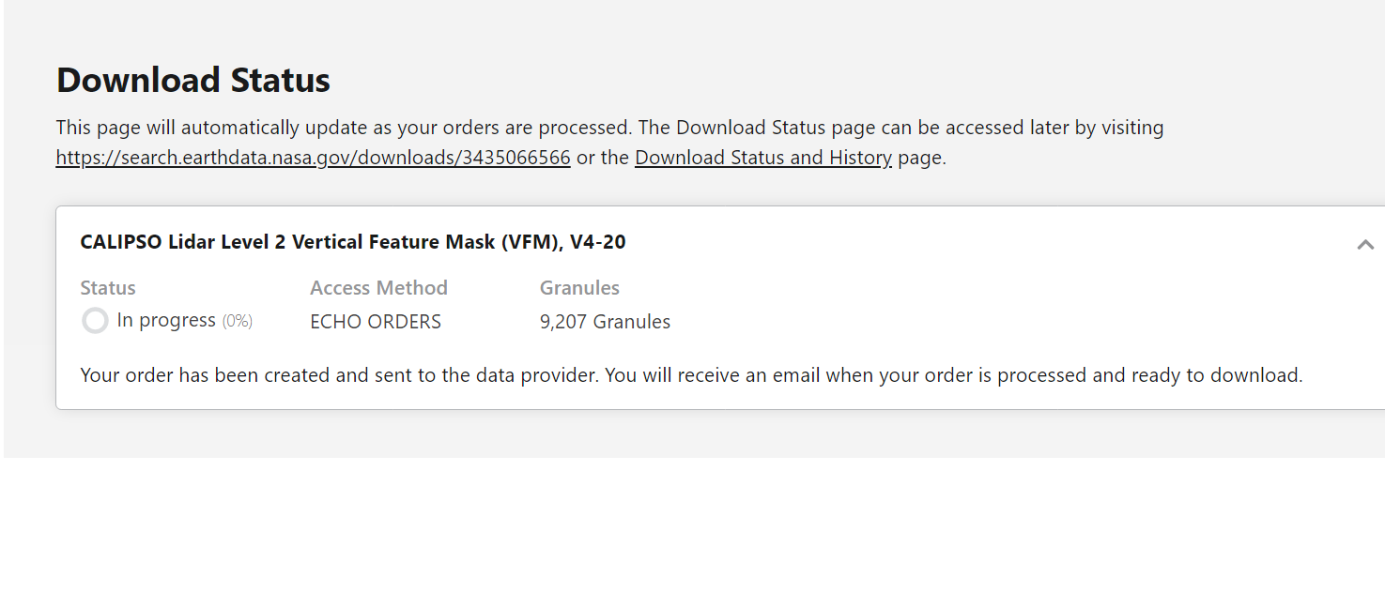Click the 0% progress percentage
Screen dimensions: 1385x608
[x=238, y=321]
